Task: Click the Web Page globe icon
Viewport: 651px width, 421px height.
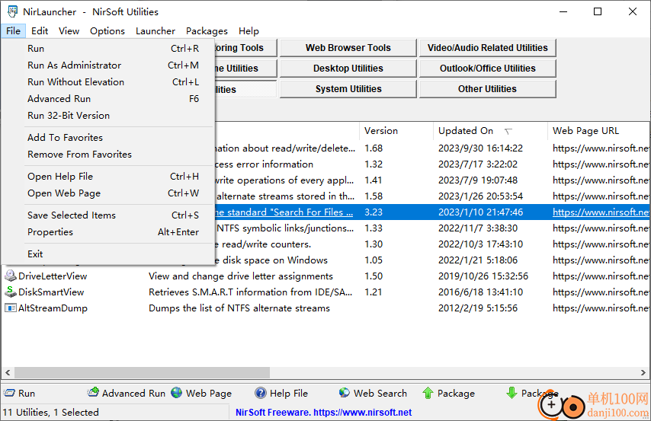Action: point(177,393)
